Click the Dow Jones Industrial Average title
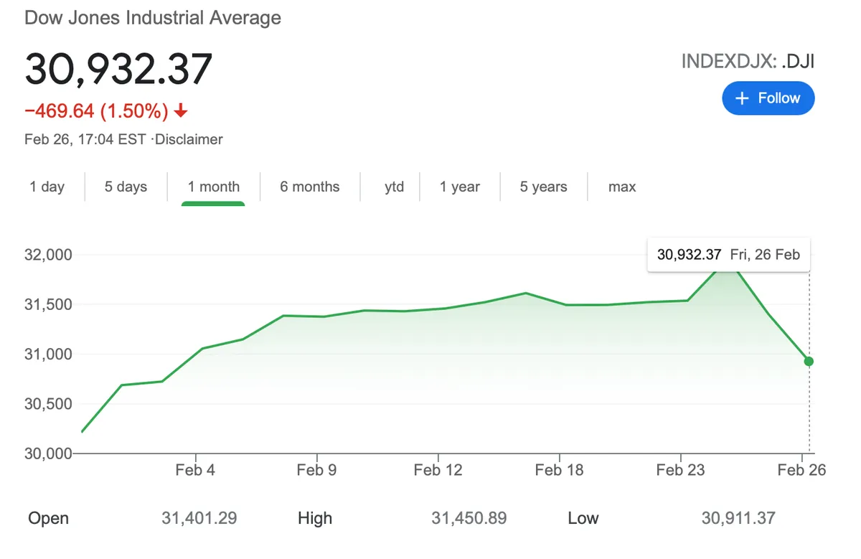This screenshot has width=861, height=559. (x=153, y=18)
